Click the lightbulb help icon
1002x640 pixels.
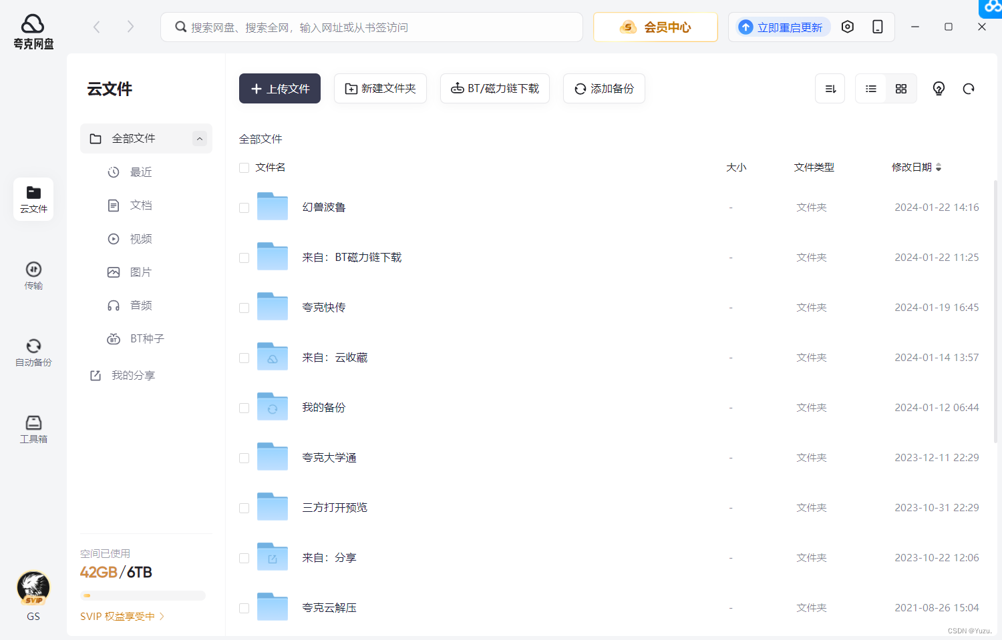point(938,88)
